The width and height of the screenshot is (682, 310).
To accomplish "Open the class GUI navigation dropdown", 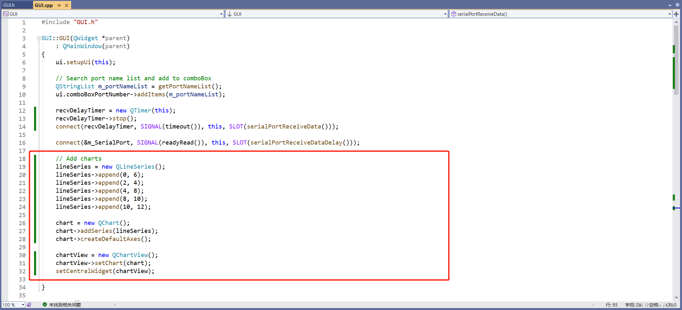I will point(337,14).
